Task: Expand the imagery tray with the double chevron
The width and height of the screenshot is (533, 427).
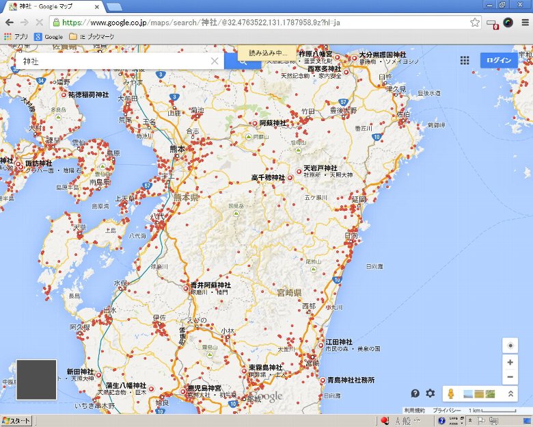Action: point(510,393)
